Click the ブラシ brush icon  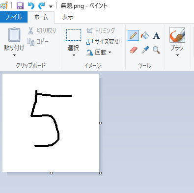(177, 35)
